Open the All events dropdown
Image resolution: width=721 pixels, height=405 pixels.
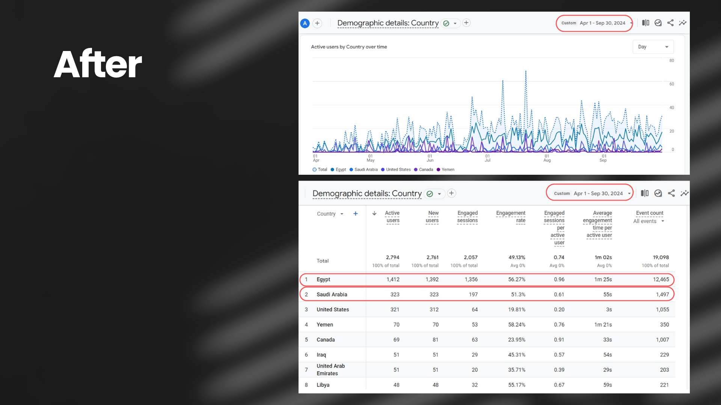(x=649, y=221)
